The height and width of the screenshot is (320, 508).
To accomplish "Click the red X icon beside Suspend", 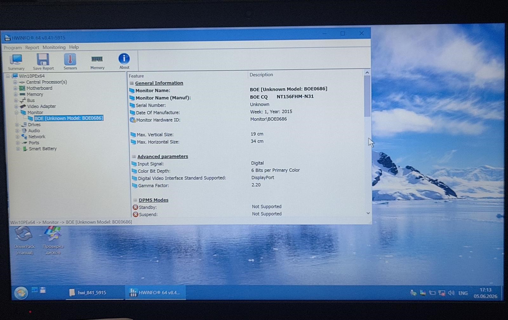I will point(136,214).
